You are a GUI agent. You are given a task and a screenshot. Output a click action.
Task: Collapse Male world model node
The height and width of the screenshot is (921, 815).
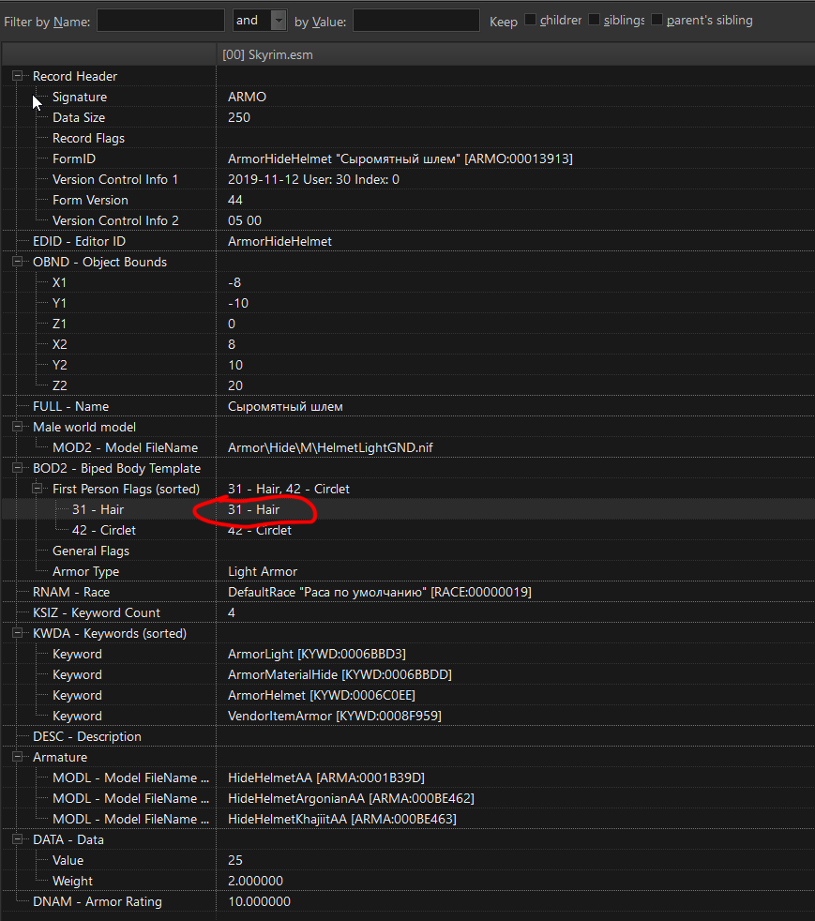[18, 427]
